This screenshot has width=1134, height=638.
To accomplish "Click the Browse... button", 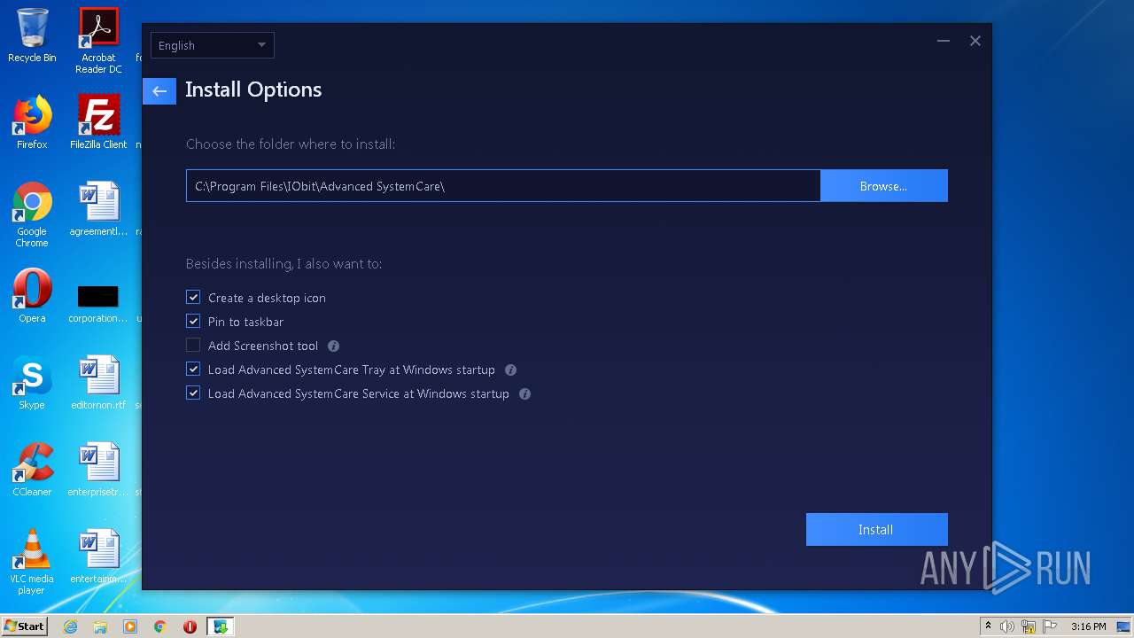I will (883, 186).
